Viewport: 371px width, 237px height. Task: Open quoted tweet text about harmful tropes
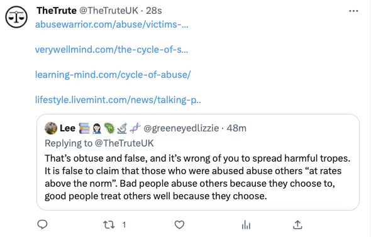tap(197, 177)
